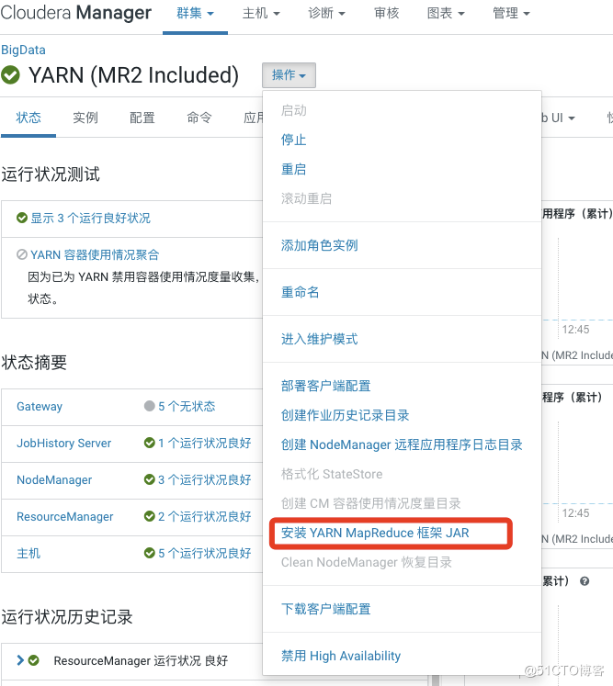The width and height of the screenshot is (613, 686).
Task: Click green check in ResourceManager row
Action: [149, 516]
